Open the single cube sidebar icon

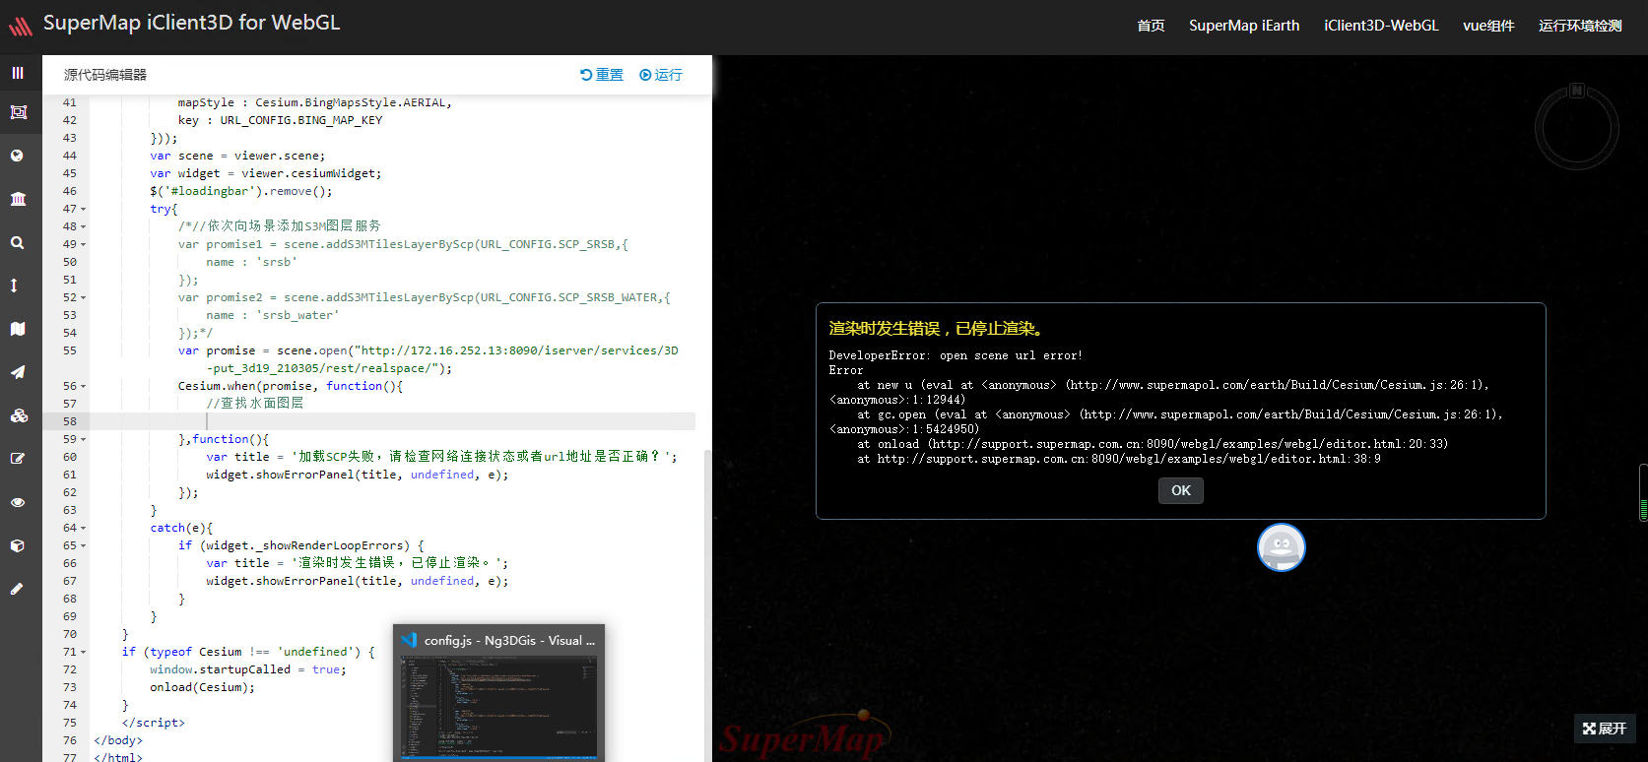(x=18, y=545)
